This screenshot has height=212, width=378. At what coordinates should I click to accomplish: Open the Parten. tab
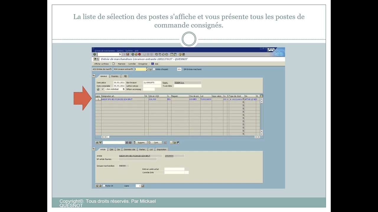coord(142,150)
